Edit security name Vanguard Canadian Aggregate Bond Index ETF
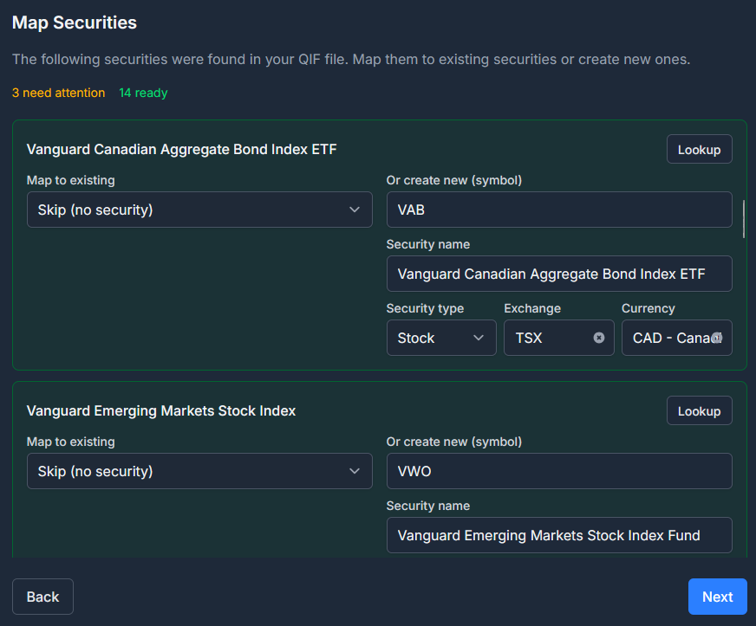This screenshot has width=756, height=626. pyautogui.click(x=559, y=274)
